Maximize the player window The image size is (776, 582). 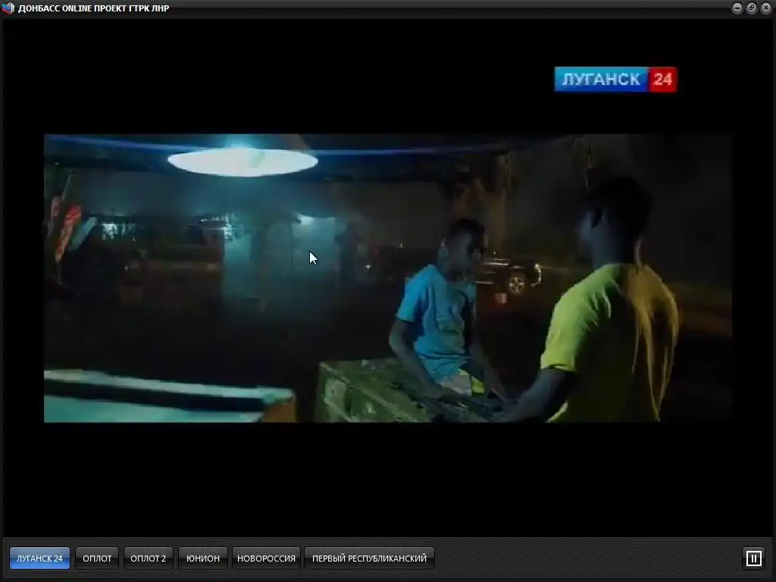tap(751, 8)
